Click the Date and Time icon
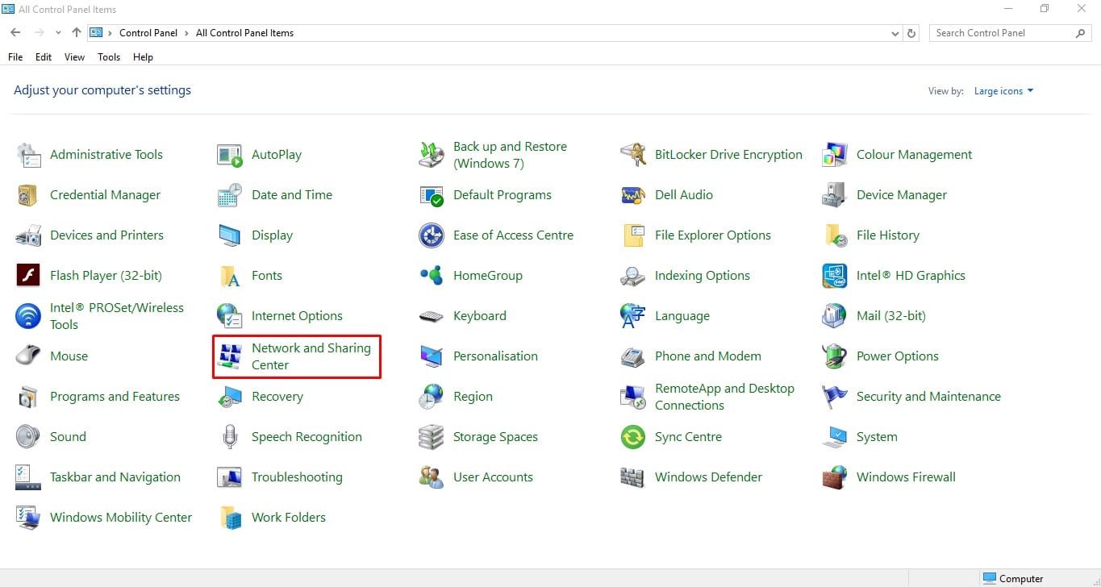The height and width of the screenshot is (587, 1101). (x=230, y=195)
